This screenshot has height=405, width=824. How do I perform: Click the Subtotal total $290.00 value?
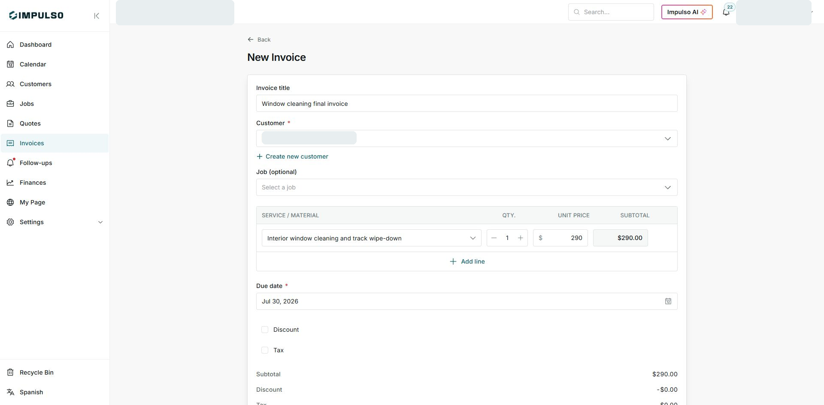point(665,374)
